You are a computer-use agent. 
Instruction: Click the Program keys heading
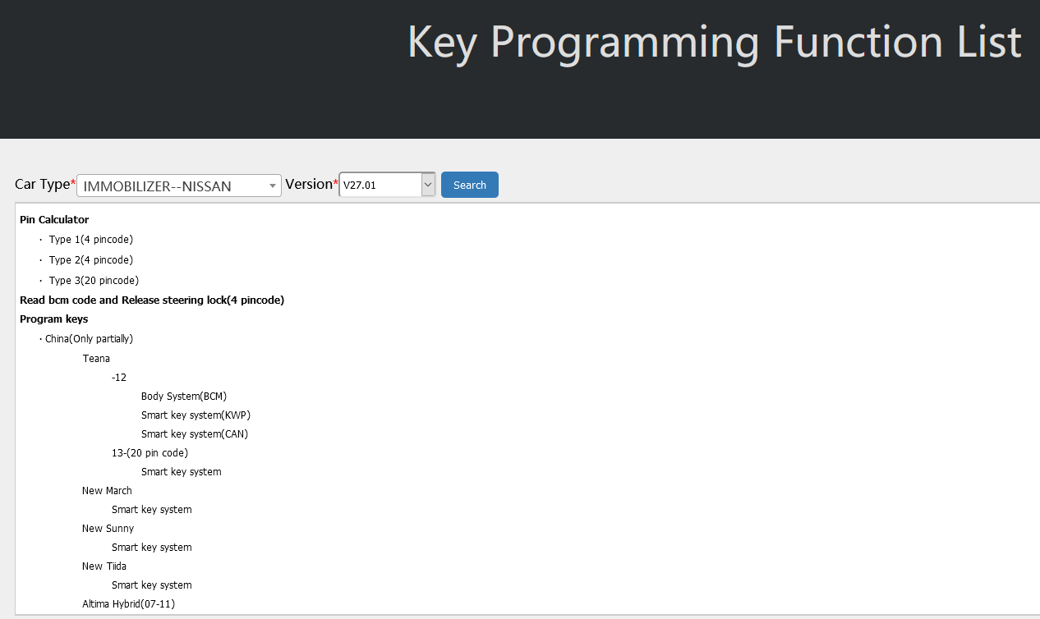(54, 319)
